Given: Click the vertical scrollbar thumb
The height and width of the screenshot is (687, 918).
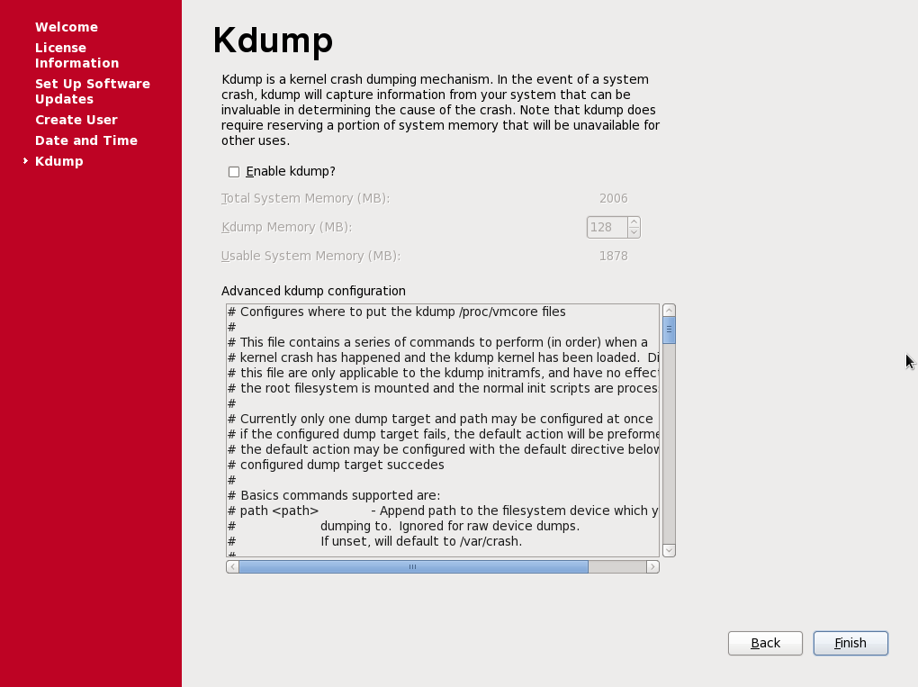Looking at the screenshot, I should pyautogui.click(x=670, y=330).
